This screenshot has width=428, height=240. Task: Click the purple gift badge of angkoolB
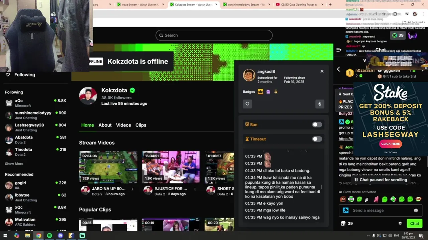click(x=268, y=92)
